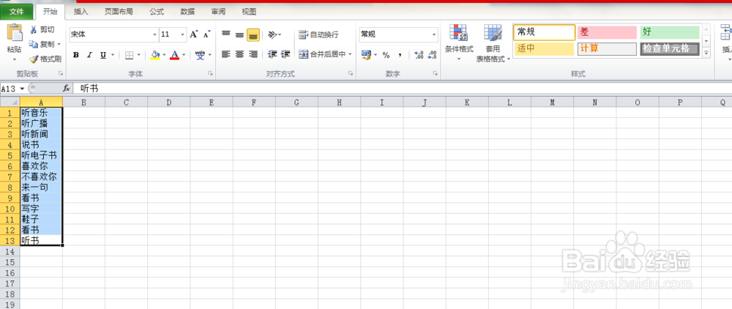Toggle Italic formatting

coord(89,55)
